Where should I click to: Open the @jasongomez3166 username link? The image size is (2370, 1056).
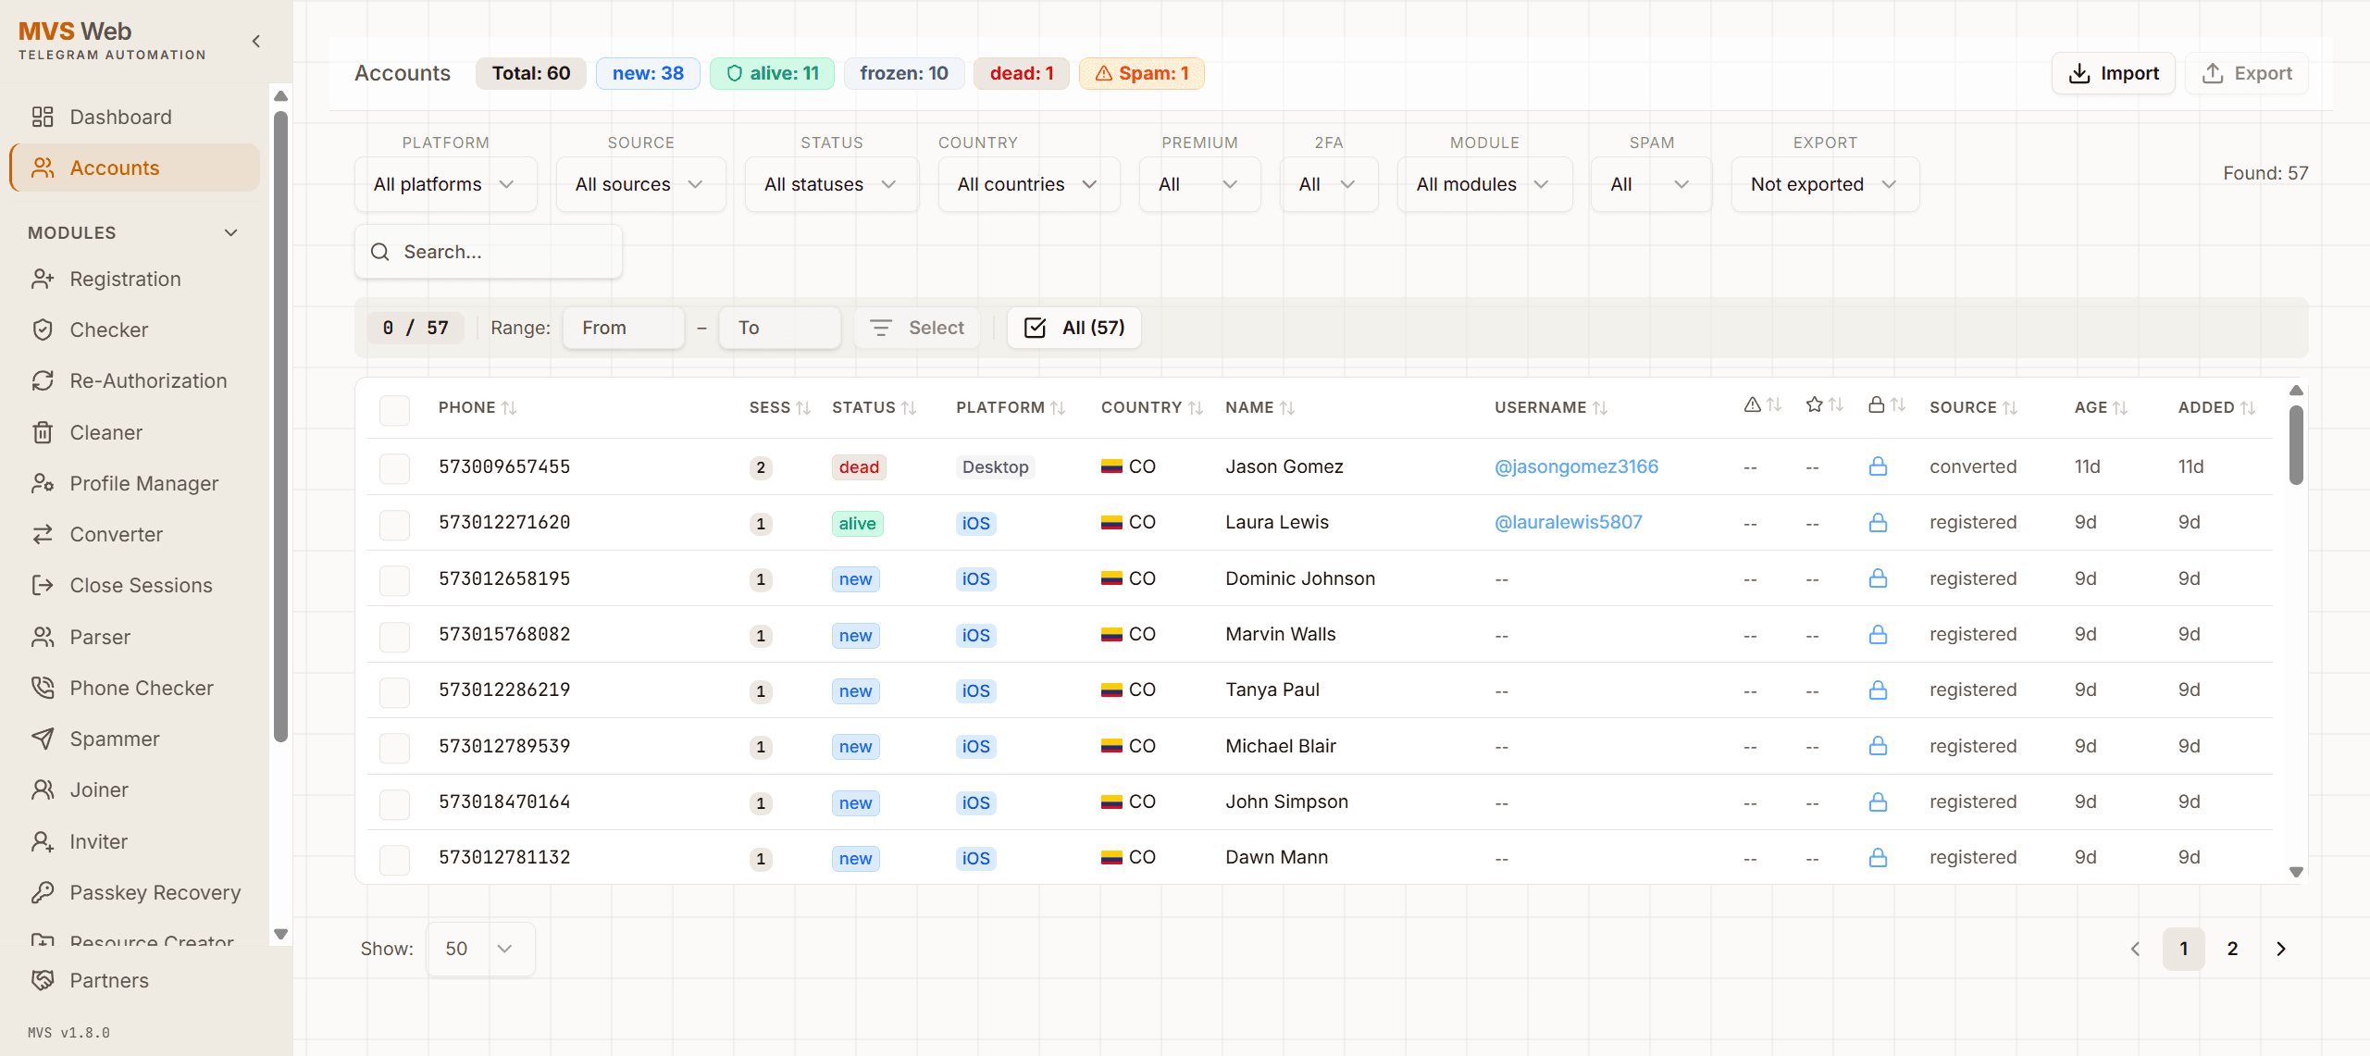tap(1576, 466)
